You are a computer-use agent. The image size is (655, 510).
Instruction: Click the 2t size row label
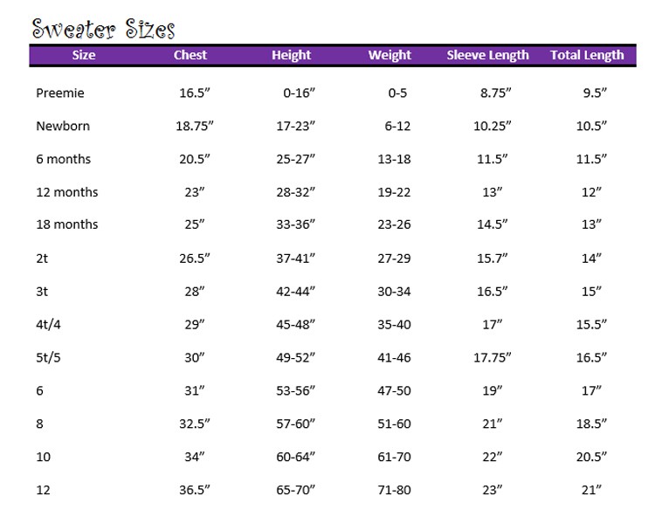click(42, 258)
